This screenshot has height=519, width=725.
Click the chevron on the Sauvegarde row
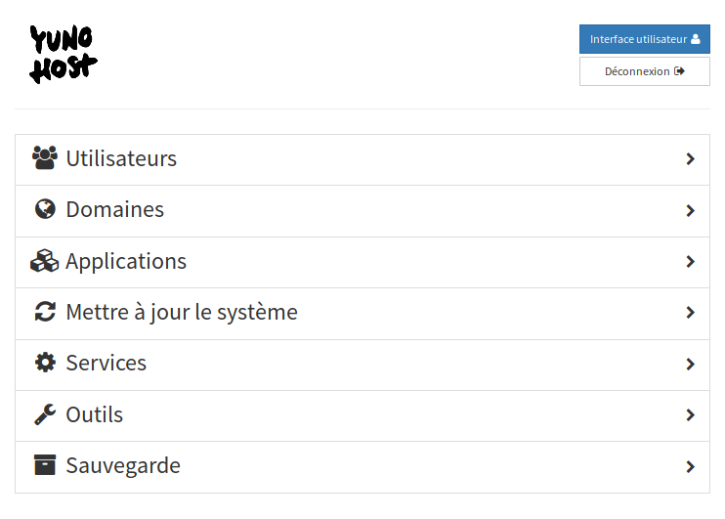(x=691, y=467)
